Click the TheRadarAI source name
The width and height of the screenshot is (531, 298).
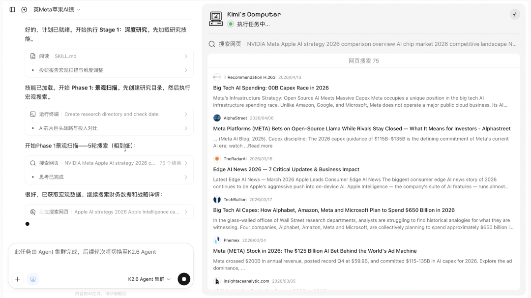[235, 159]
